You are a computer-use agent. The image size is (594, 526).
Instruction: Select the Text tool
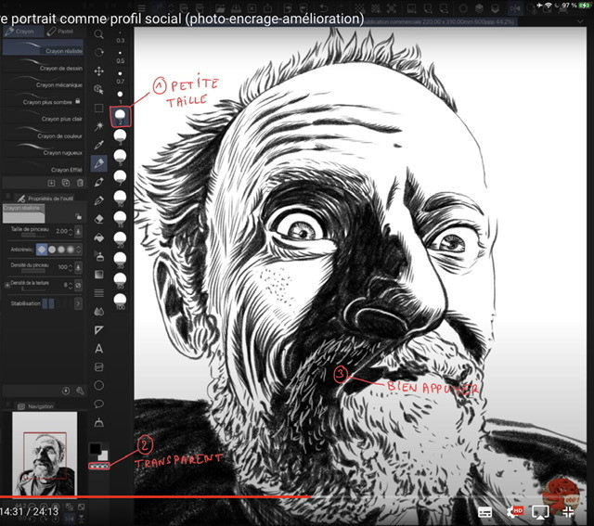pos(98,348)
